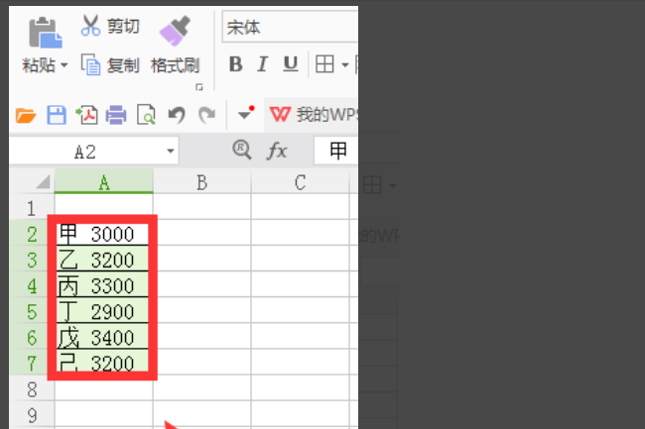This screenshot has width=645, height=429.
Task: Open the name box dropdown arrow
Action: coord(171,151)
